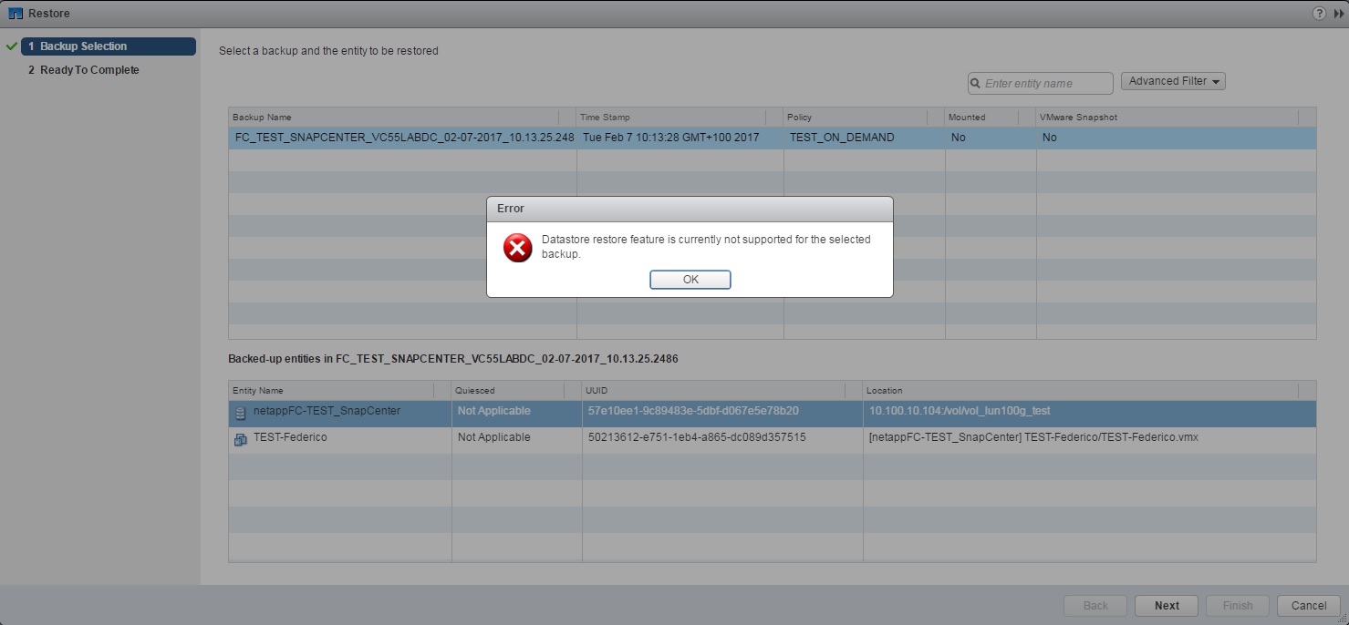Click UUID 57e10ee1-9c89483e-5dbf-d067e5e78b20
1349x625 pixels.
[694, 411]
